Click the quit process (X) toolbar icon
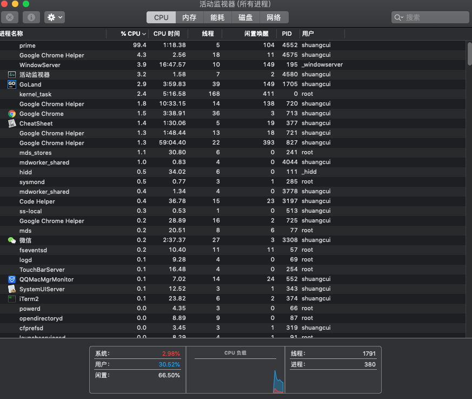Image resolution: width=472 pixels, height=399 pixels. pos(10,17)
